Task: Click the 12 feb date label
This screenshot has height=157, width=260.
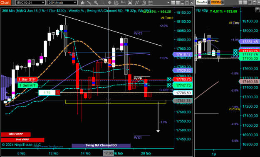Action: pos(53,153)
